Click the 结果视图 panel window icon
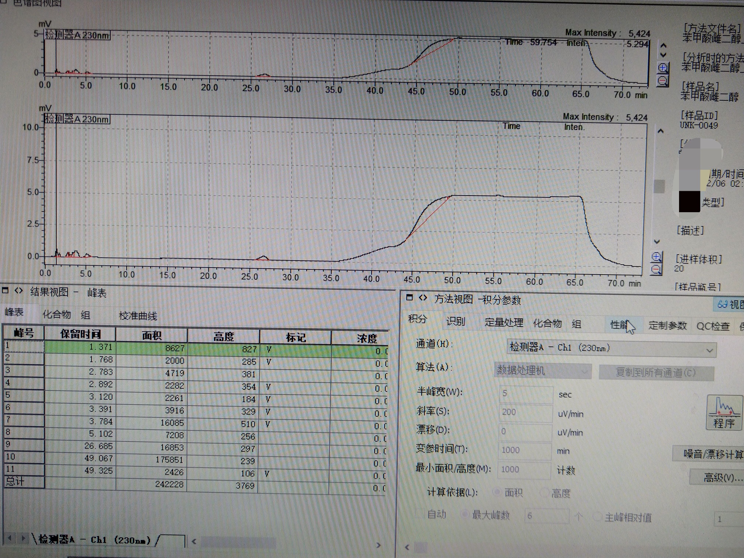Image resolution: width=744 pixels, height=558 pixels. (x=5, y=290)
